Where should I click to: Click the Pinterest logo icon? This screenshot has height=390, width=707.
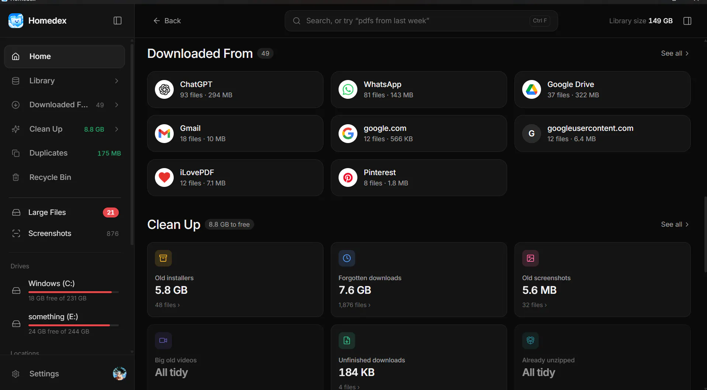click(x=348, y=178)
